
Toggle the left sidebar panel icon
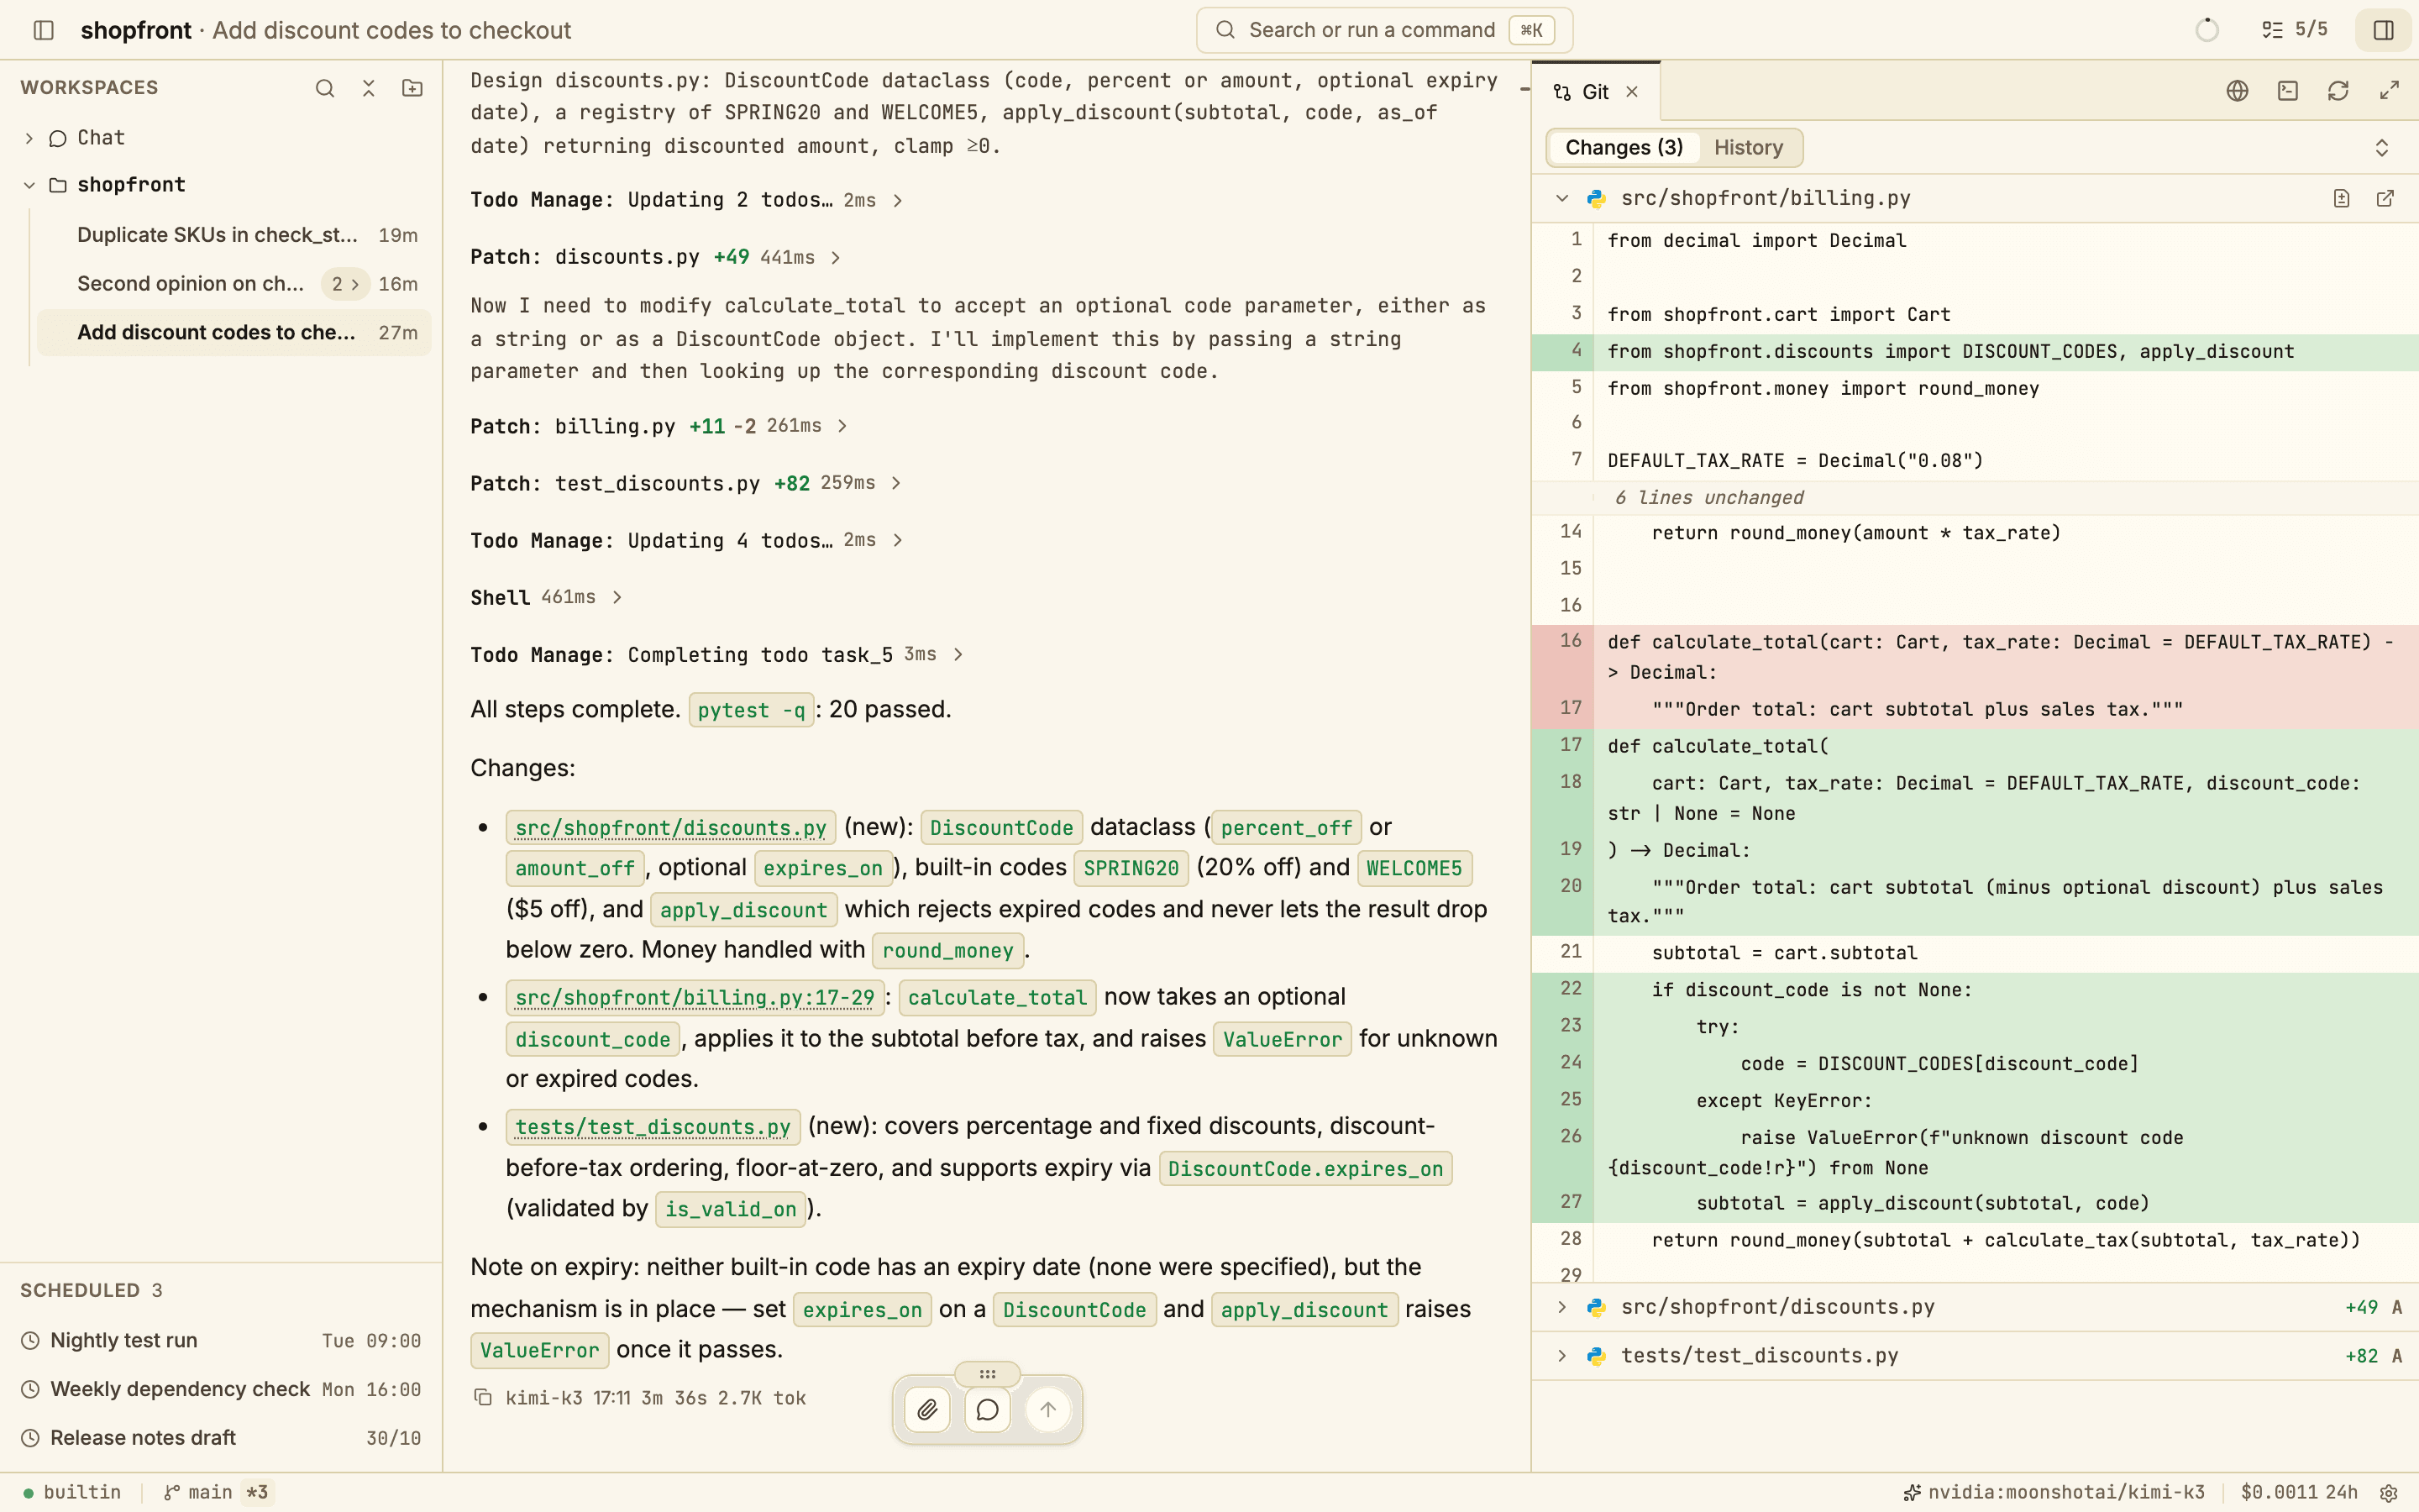point(43,30)
